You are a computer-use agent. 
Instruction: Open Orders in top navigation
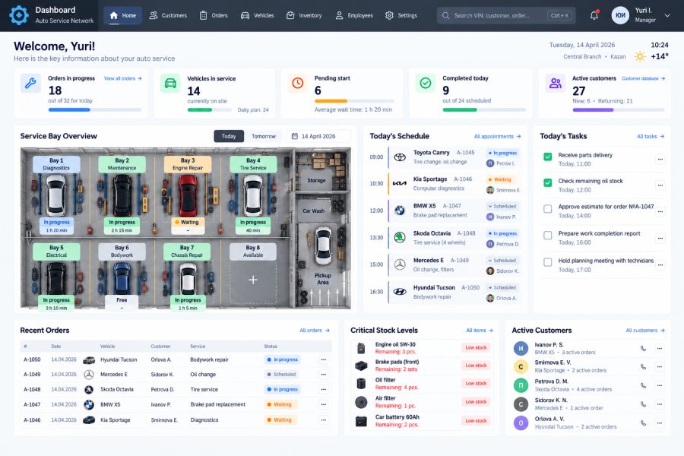(214, 15)
